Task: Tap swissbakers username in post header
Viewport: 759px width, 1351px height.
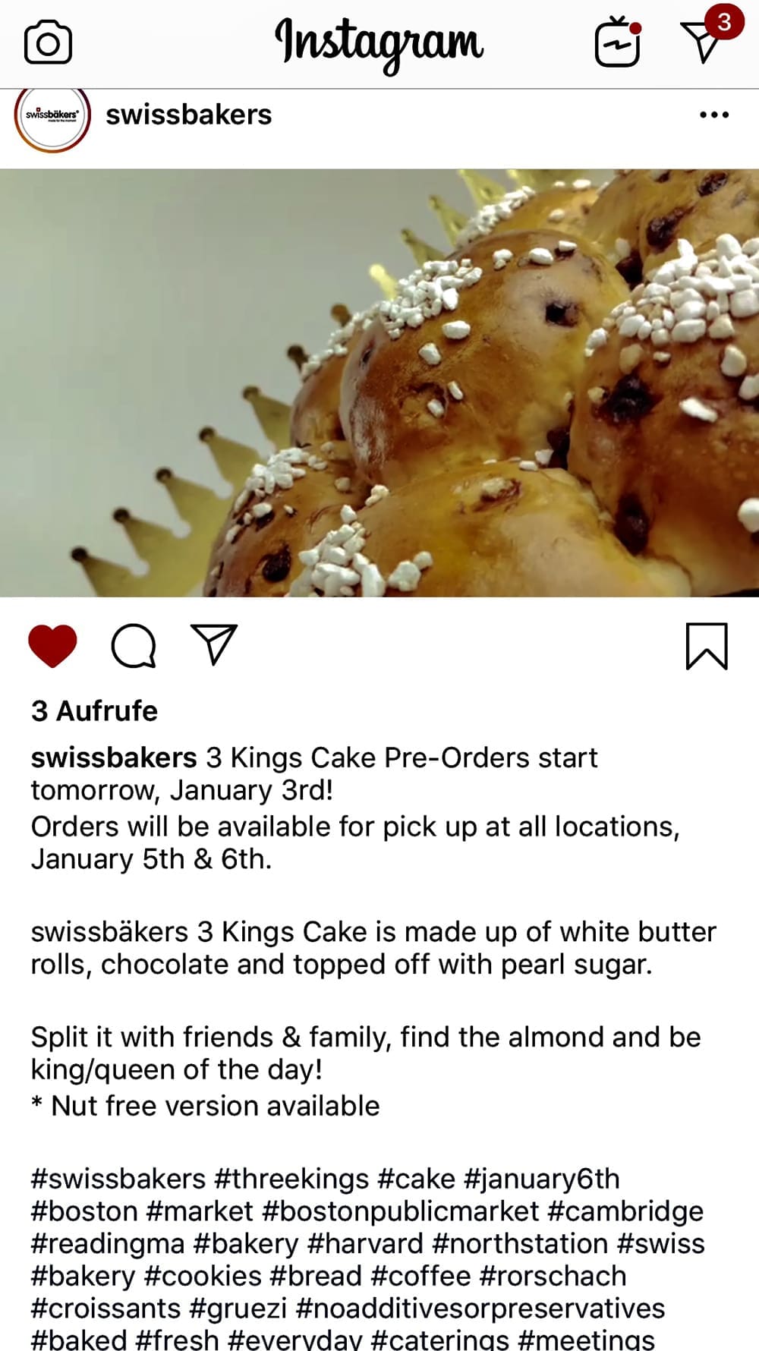Action: point(188,115)
